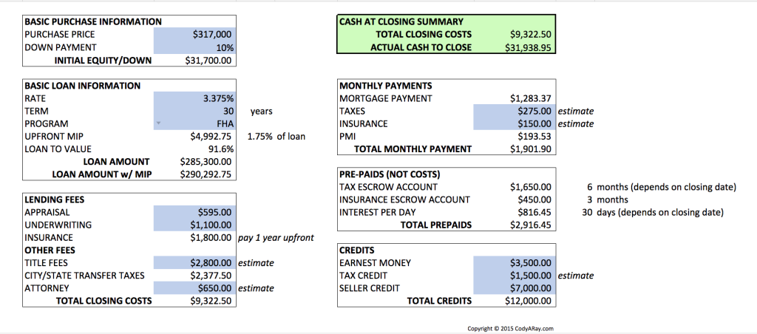Select the interest rate 3.375% cell

(x=194, y=98)
